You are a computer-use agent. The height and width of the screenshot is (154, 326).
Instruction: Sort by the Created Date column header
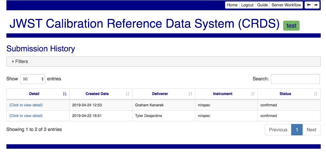coord(101,94)
